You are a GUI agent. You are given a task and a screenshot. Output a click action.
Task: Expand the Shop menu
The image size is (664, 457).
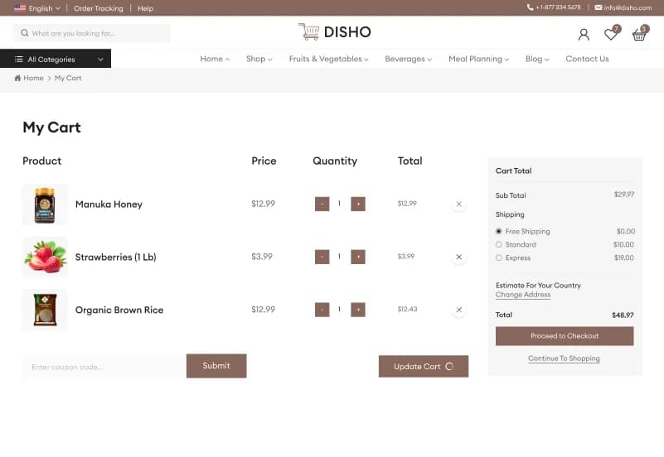259,59
